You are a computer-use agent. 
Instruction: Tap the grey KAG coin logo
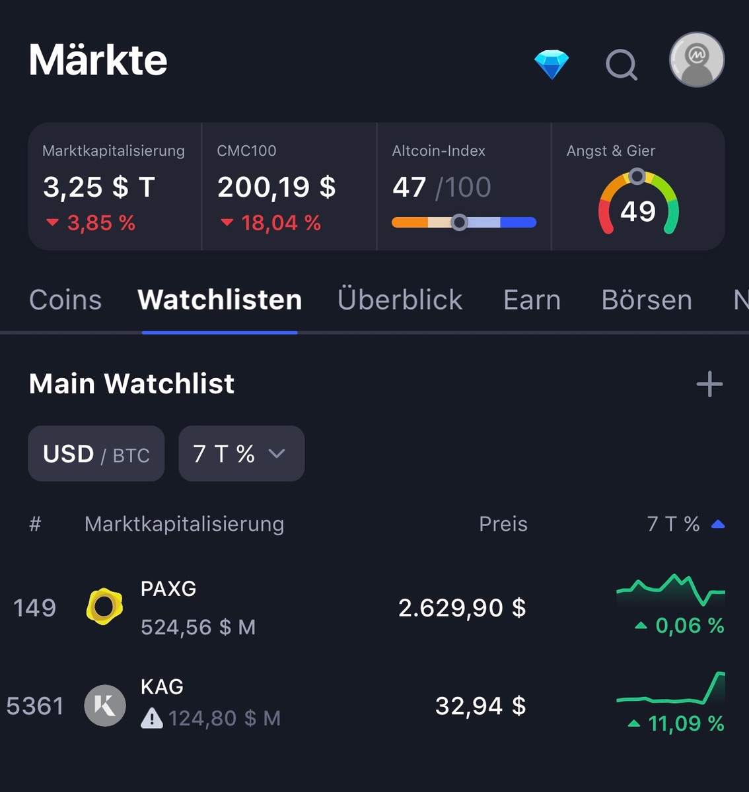click(x=104, y=706)
